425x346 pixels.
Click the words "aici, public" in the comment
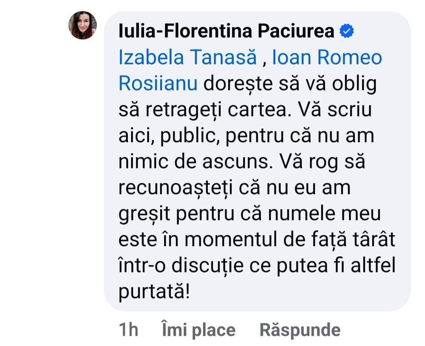tap(169, 137)
